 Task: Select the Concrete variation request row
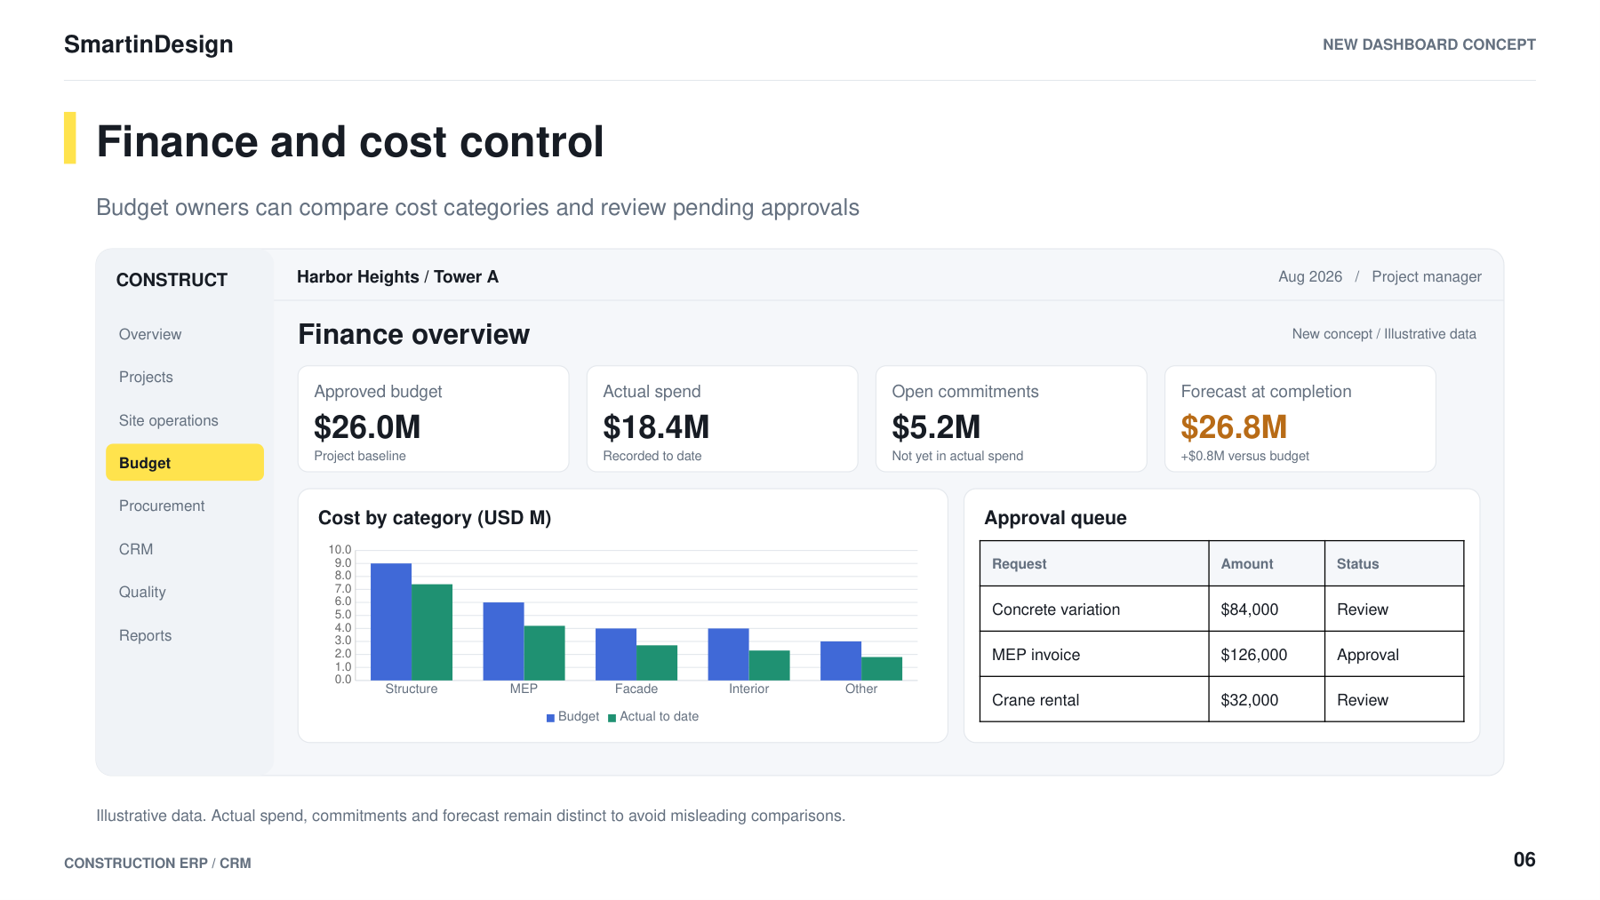1222,609
